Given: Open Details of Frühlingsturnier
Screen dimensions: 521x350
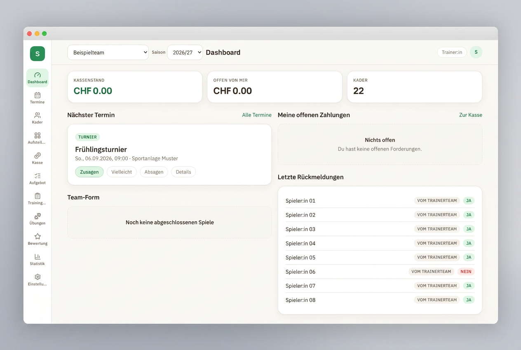Looking at the screenshot, I should point(183,172).
